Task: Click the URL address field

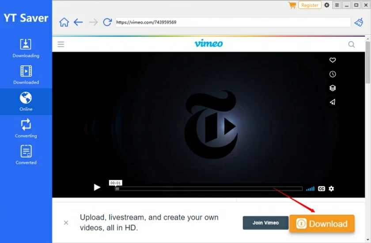Action: (233, 22)
